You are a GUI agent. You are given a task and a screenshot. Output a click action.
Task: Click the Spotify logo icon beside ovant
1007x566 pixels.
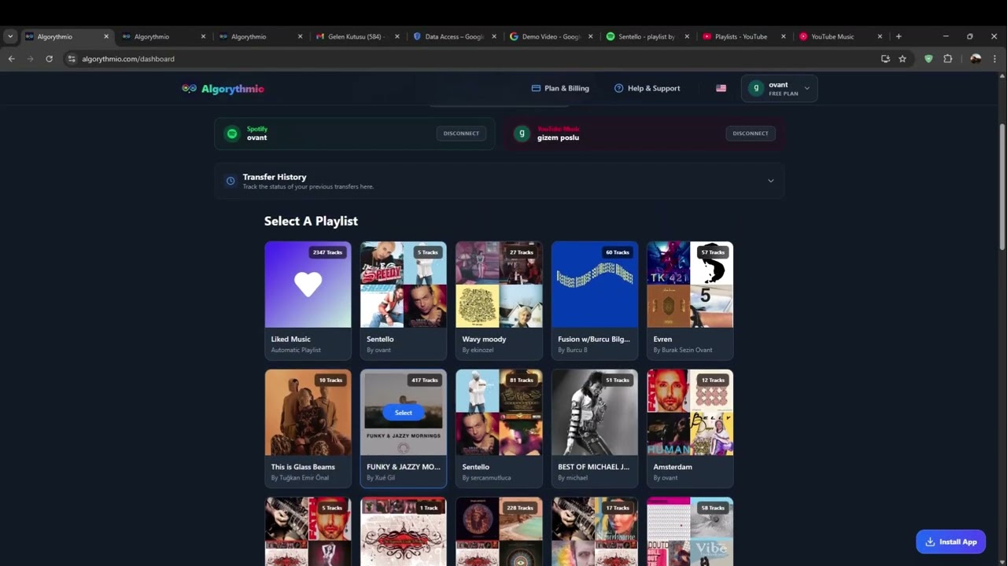[232, 134]
